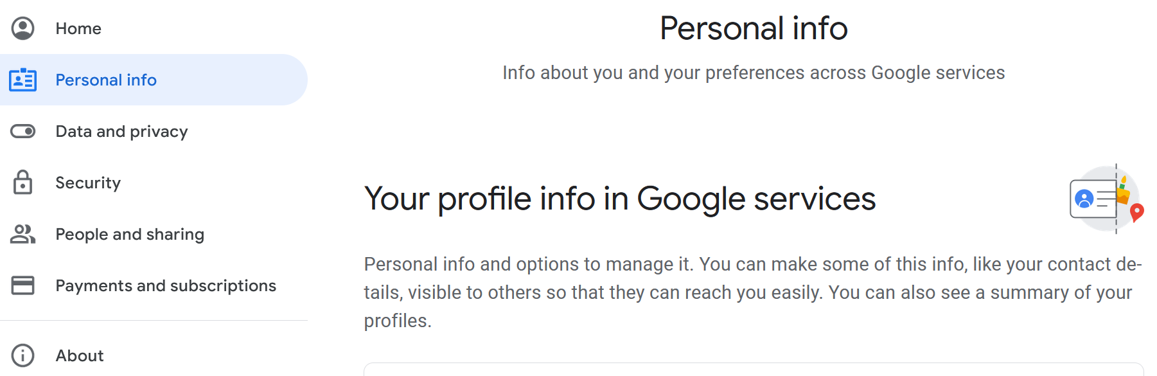Viewport: 1157px width, 376px height.
Task: Open the Security section
Action: 88,183
